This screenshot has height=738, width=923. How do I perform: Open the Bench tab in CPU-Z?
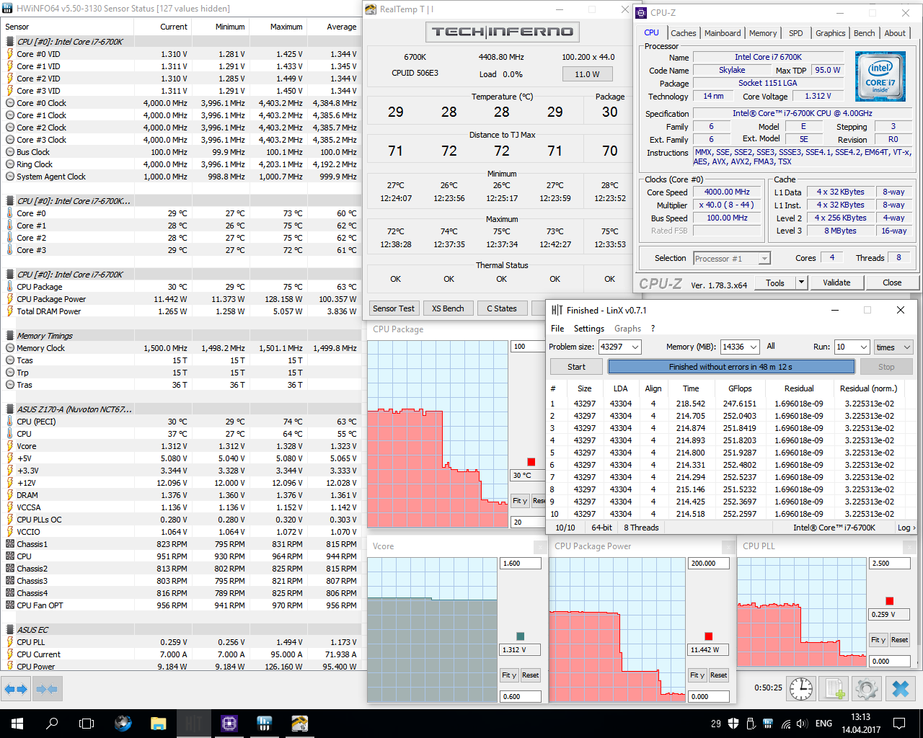[x=864, y=33]
